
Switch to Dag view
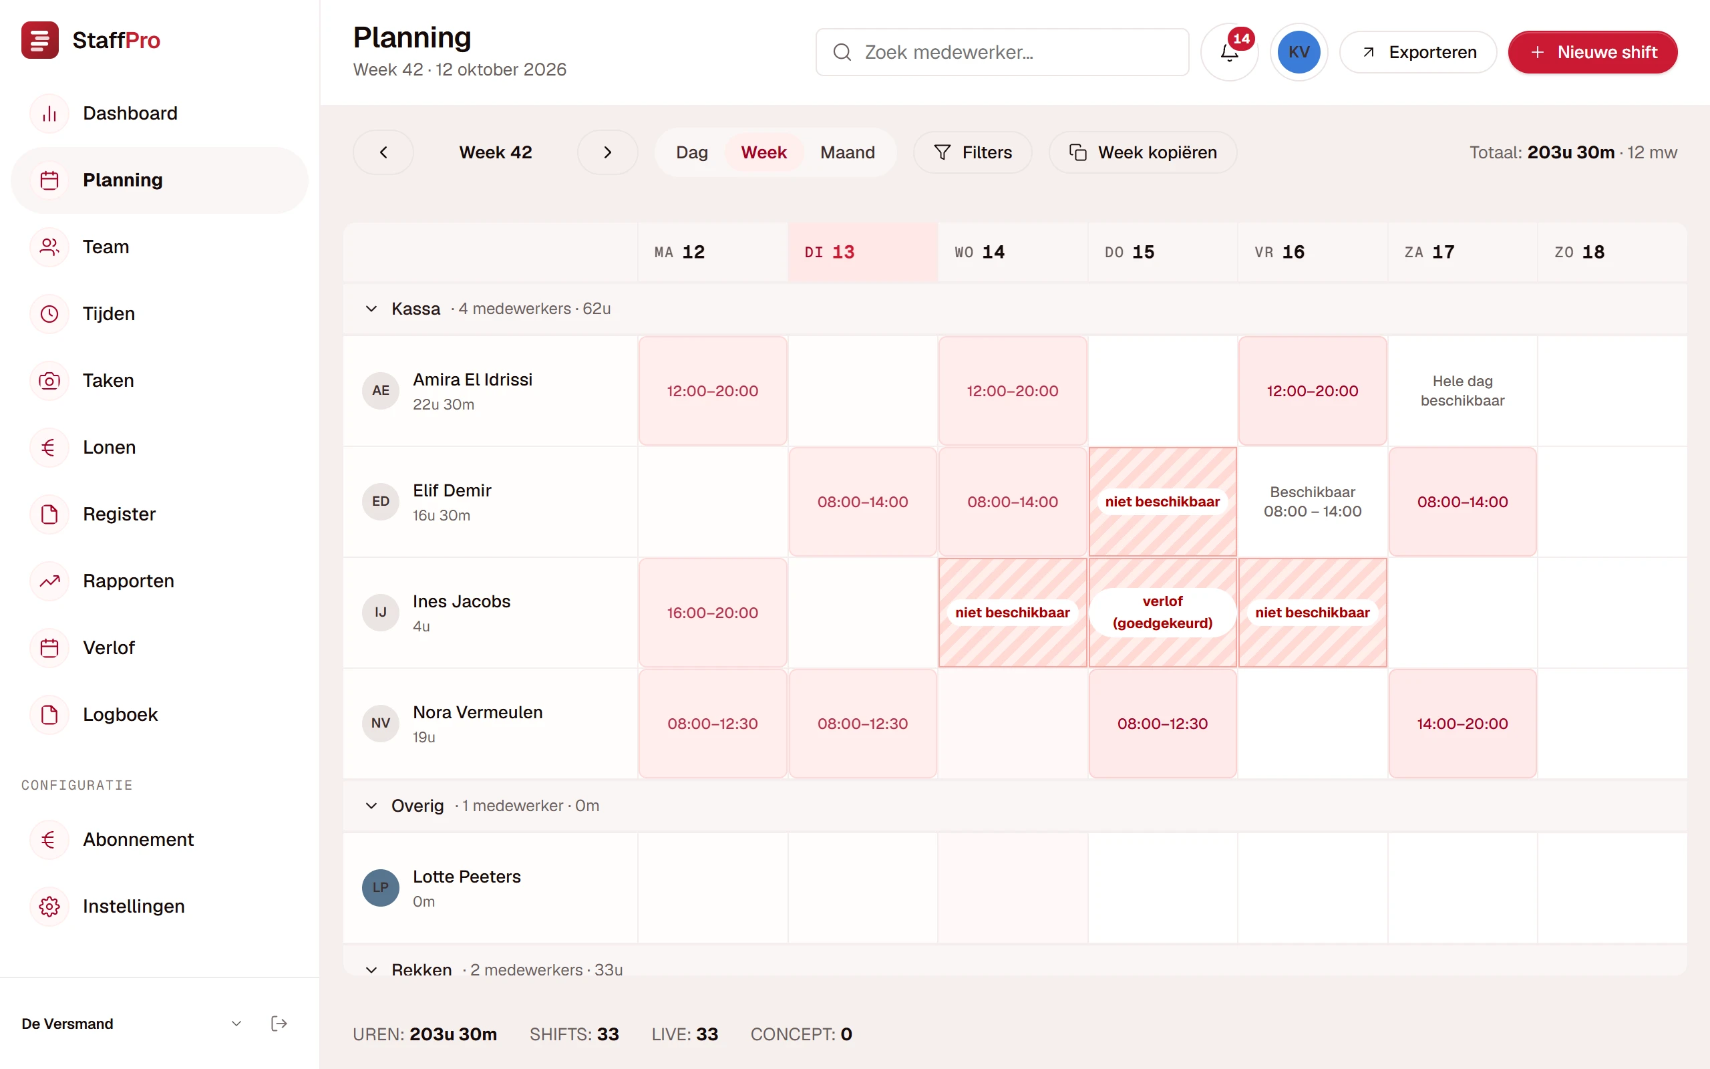(692, 152)
